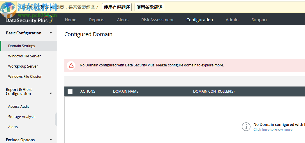Viewport: 305px width, 143px height.
Task: Click the info circle icon
Action: click(246, 127)
